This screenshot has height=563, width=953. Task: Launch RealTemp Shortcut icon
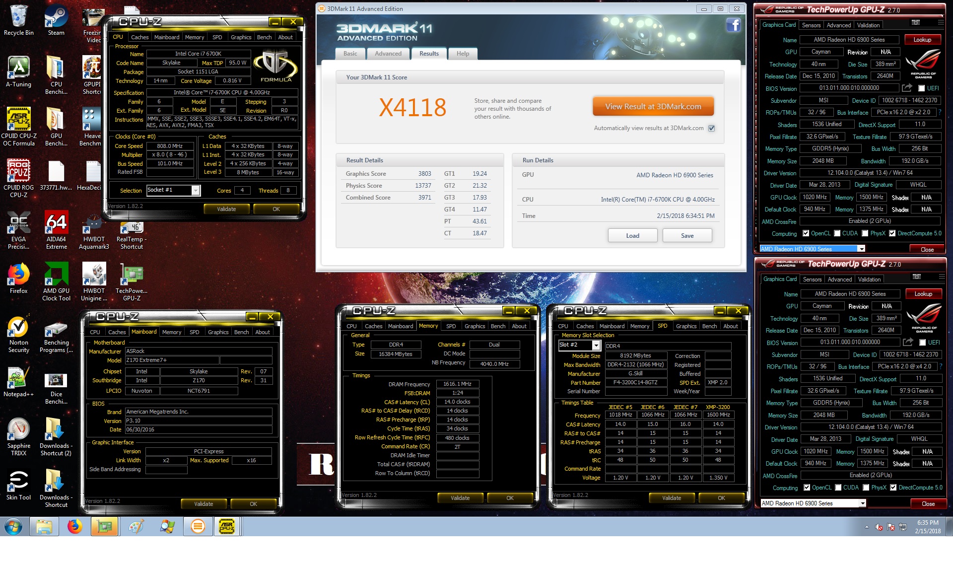coord(132,235)
